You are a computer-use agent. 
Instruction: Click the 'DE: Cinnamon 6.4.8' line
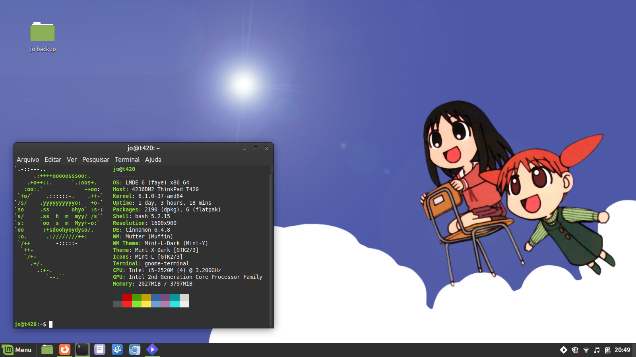(x=142, y=230)
